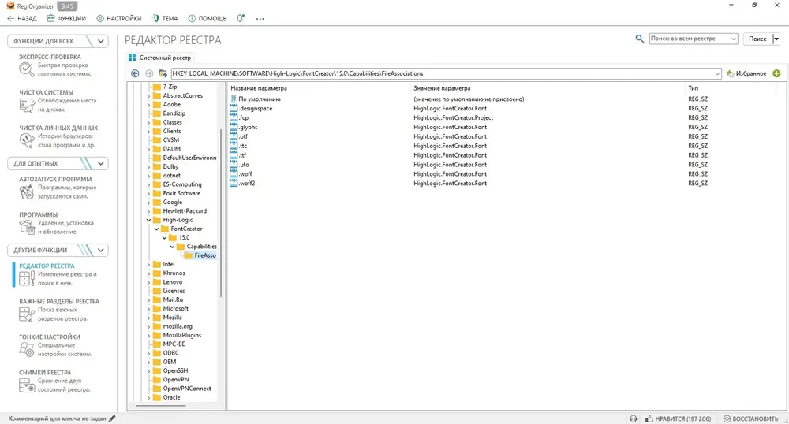Screen dimensions: 789x424
Task: Open the search scope dropdown
Action: pos(733,39)
